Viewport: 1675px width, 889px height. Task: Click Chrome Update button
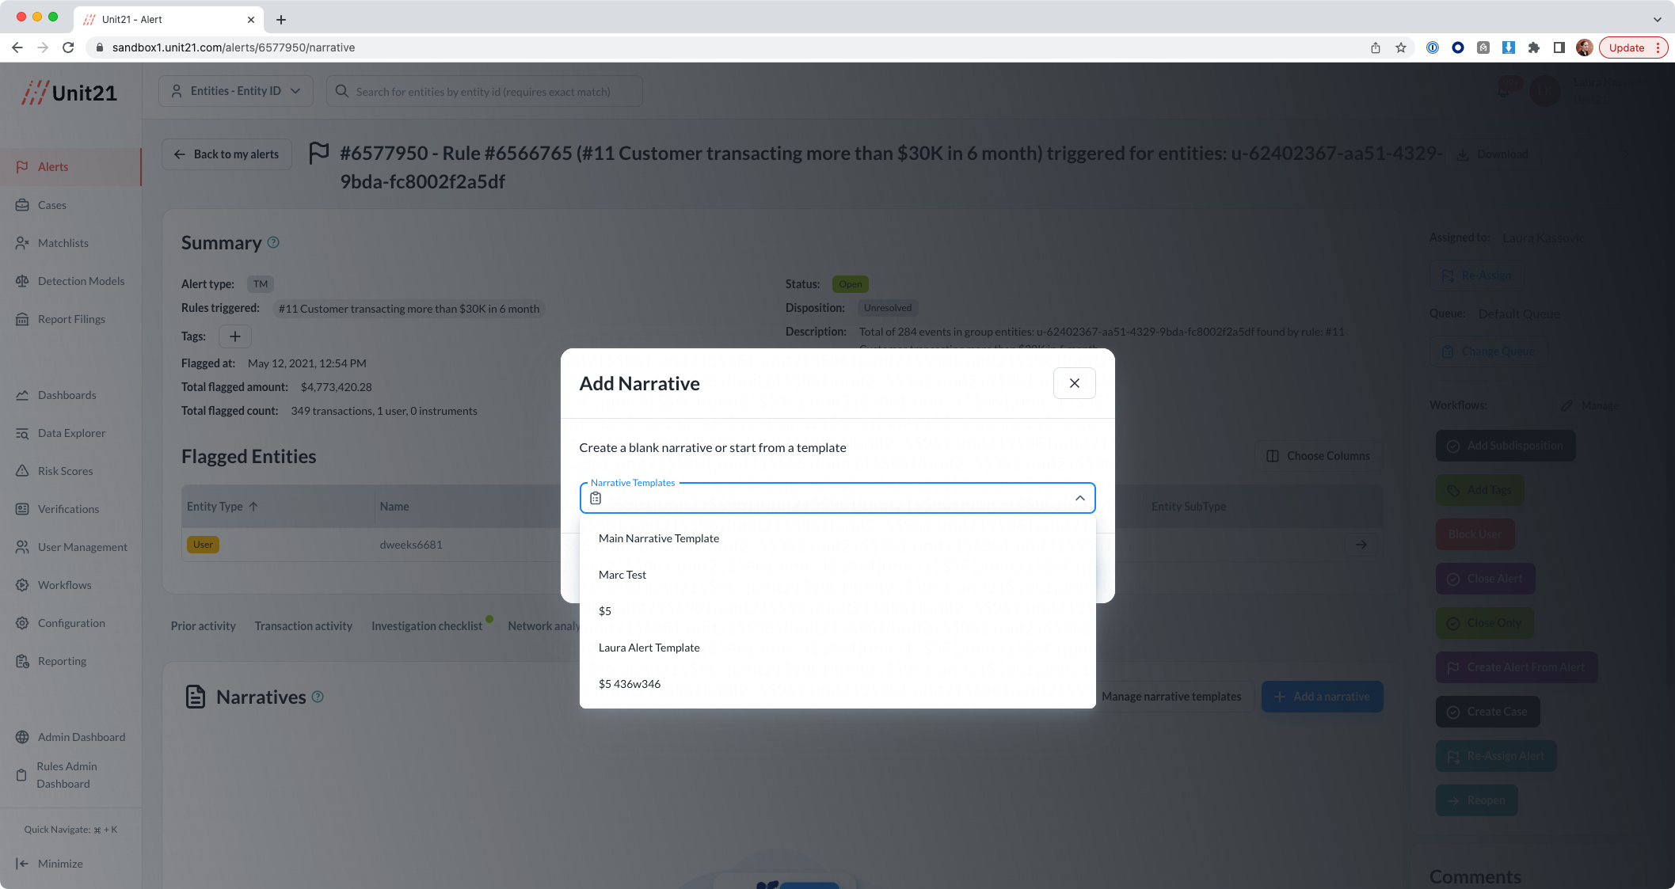[x=1633, y=47]
